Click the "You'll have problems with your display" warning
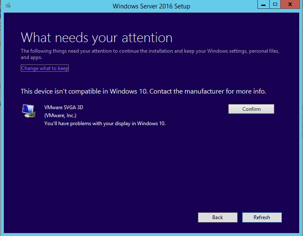Screen dimensions: 303x236 (x=105, y=123)
